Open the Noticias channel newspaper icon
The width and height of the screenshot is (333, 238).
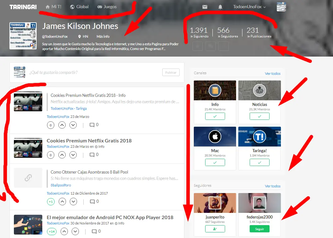click(259, 90)
